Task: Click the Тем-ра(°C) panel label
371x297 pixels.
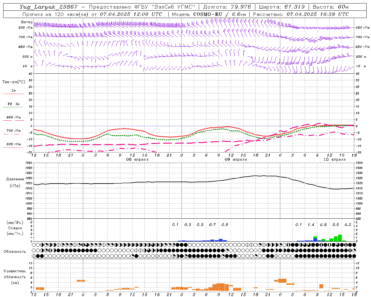Action: pos(14,82)
